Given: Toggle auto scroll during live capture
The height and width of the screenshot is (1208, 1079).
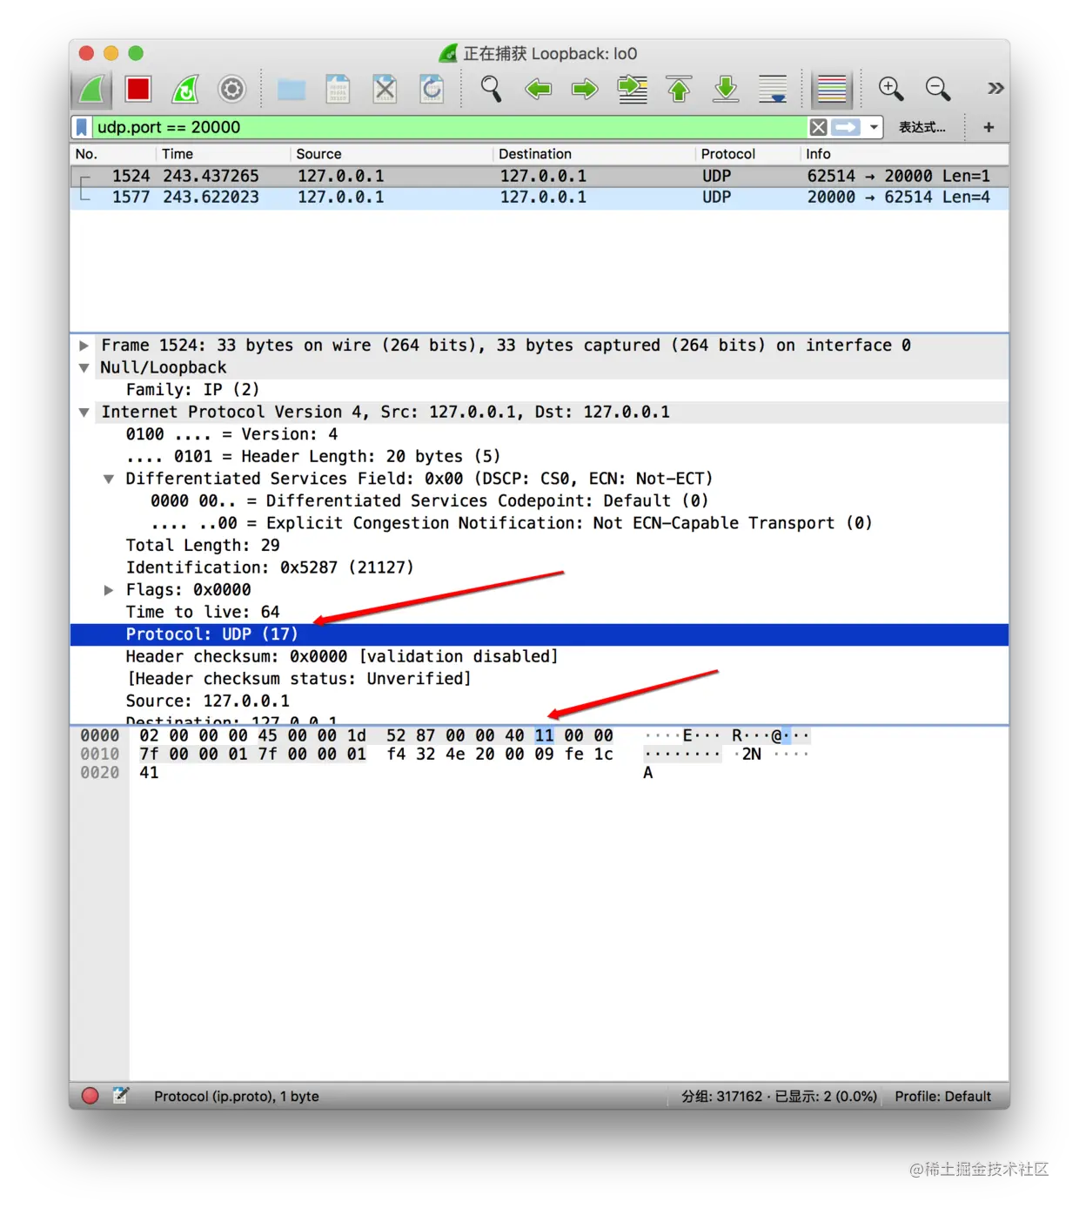Looking at the screenshot, I should [773, 89].
